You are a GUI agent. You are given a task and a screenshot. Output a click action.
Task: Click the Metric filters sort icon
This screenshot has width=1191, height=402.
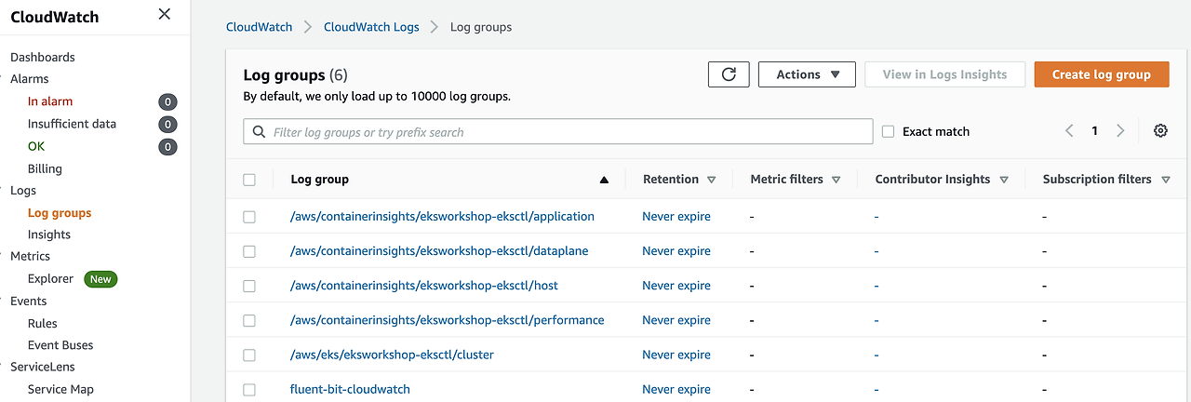836,180
